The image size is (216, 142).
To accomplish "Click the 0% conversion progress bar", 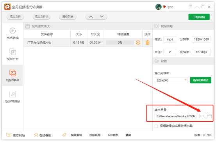I will pyautogui.click(x=120, y=43).
